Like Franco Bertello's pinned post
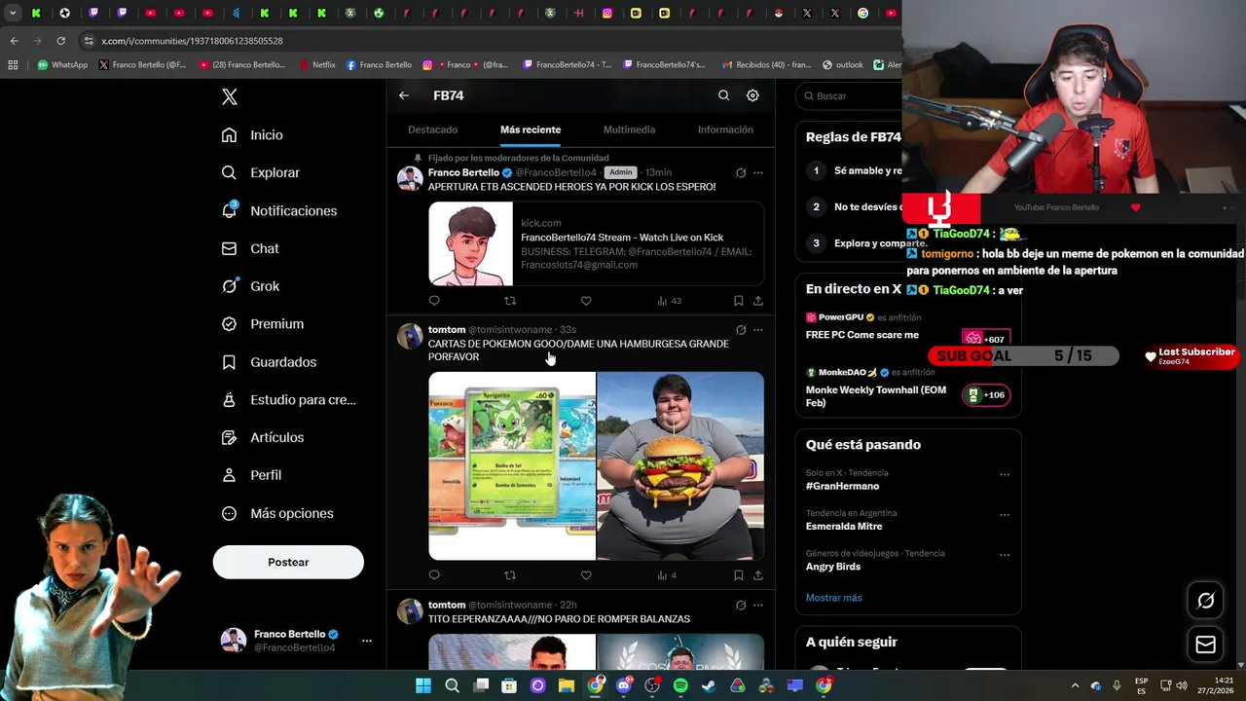The height and width of the screenshot is (701, 1246). pyautogui.click(x=586, y=301)
